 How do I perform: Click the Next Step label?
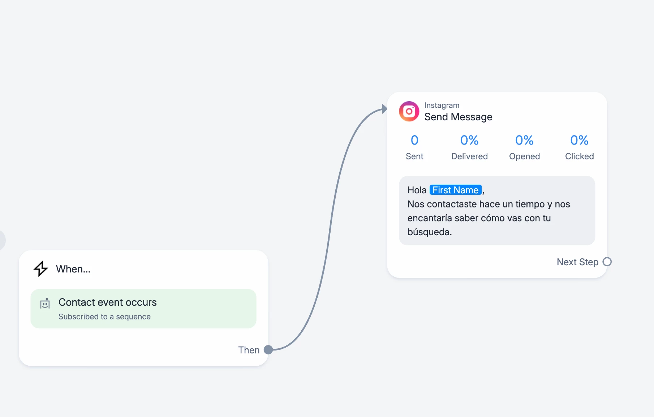click(577, 262)
